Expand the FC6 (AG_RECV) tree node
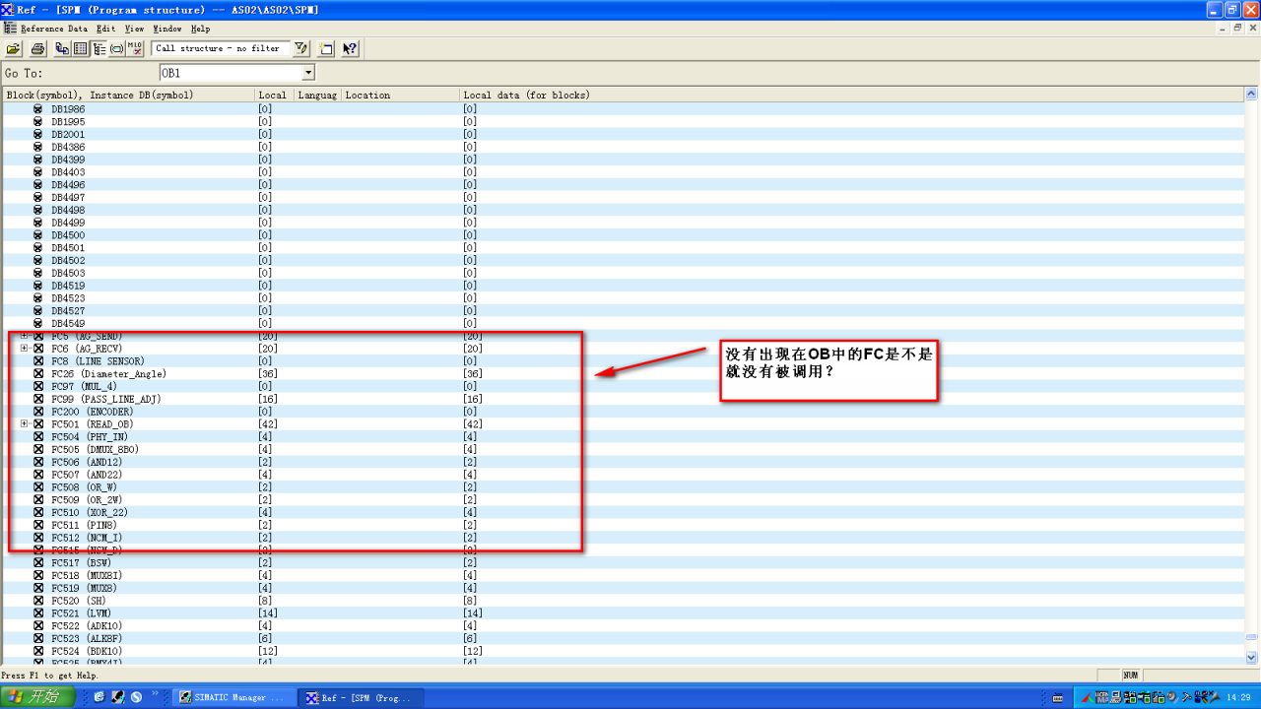The image size is (1261, 709). tap(25, 349)
